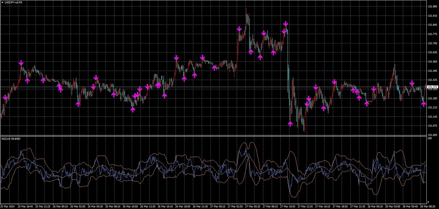Click the 26 Mar 05:30 time label
The height and width of the screenshot is (209, 439).
click(x=95, y=206)
